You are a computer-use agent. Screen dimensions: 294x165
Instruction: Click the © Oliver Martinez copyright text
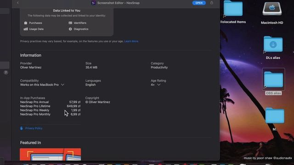[98, 102]
